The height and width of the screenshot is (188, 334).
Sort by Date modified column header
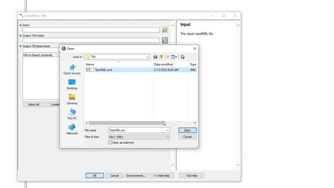pyautogui.click(x=170, y=64)
